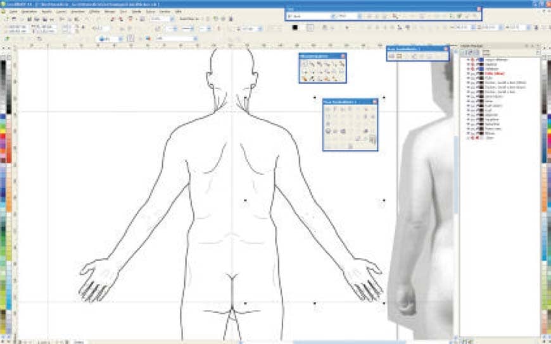Screen dimensions: 551x344
Task: Close the floating toolbox panel
Action: (x=343, y=56)
